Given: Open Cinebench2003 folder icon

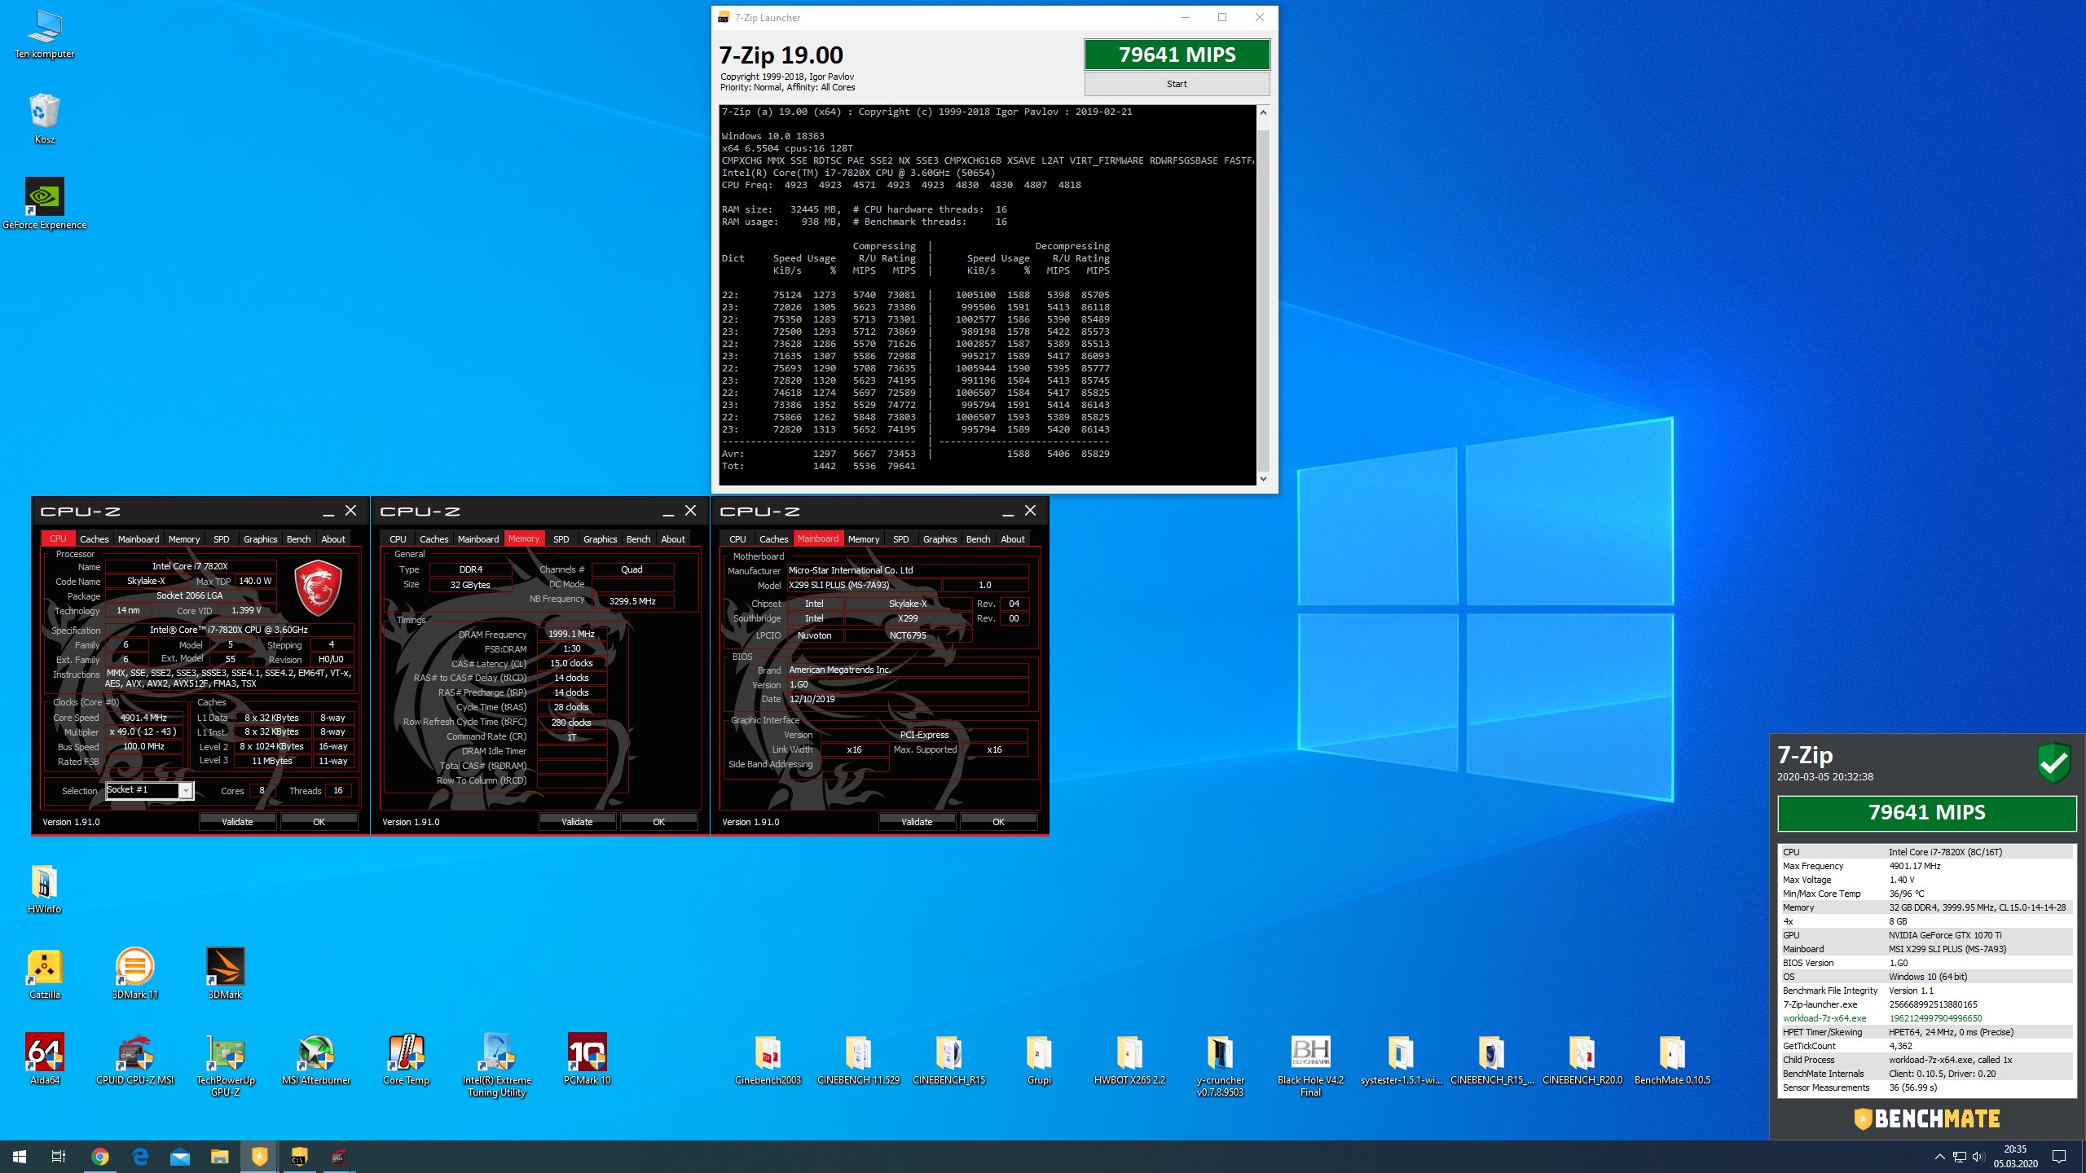Looking at the screenshot, I should [768, 1059].
